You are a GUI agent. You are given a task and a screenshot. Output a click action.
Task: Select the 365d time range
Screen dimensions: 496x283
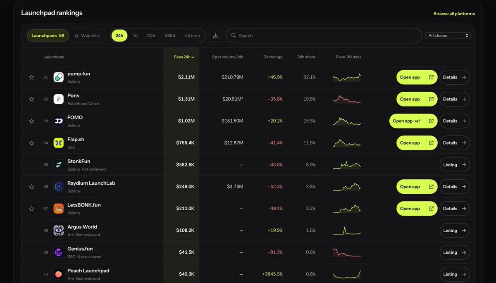click(169, 36)
